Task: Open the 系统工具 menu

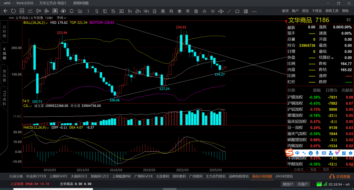Action: point(332,11)
